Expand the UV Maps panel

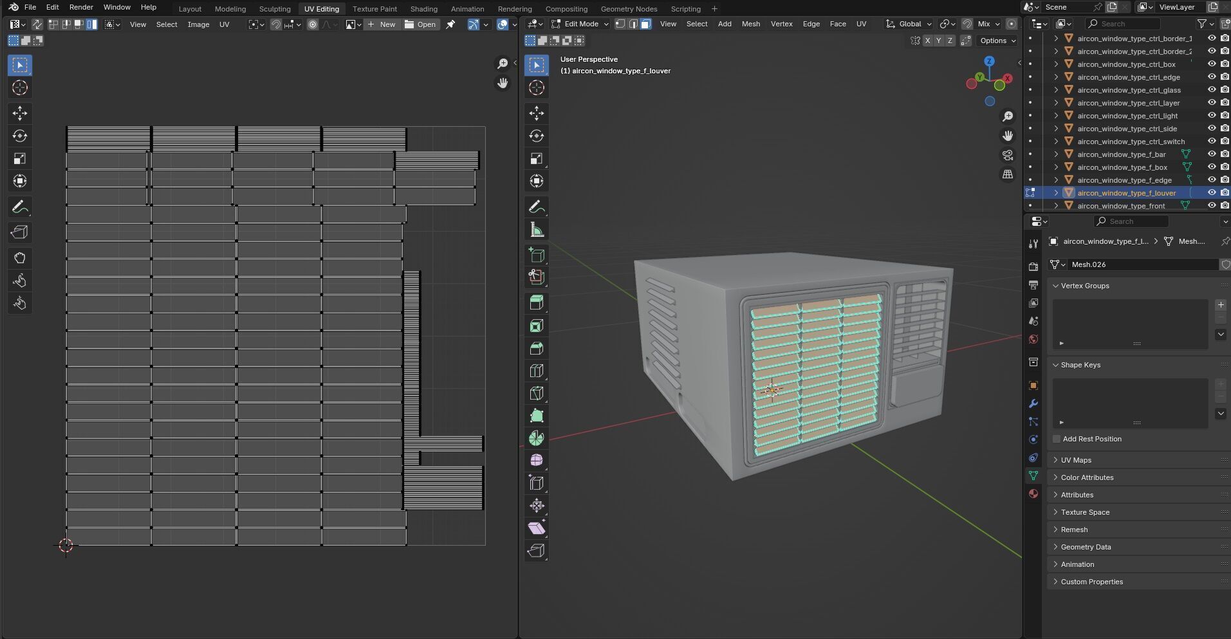[1075, 460]
